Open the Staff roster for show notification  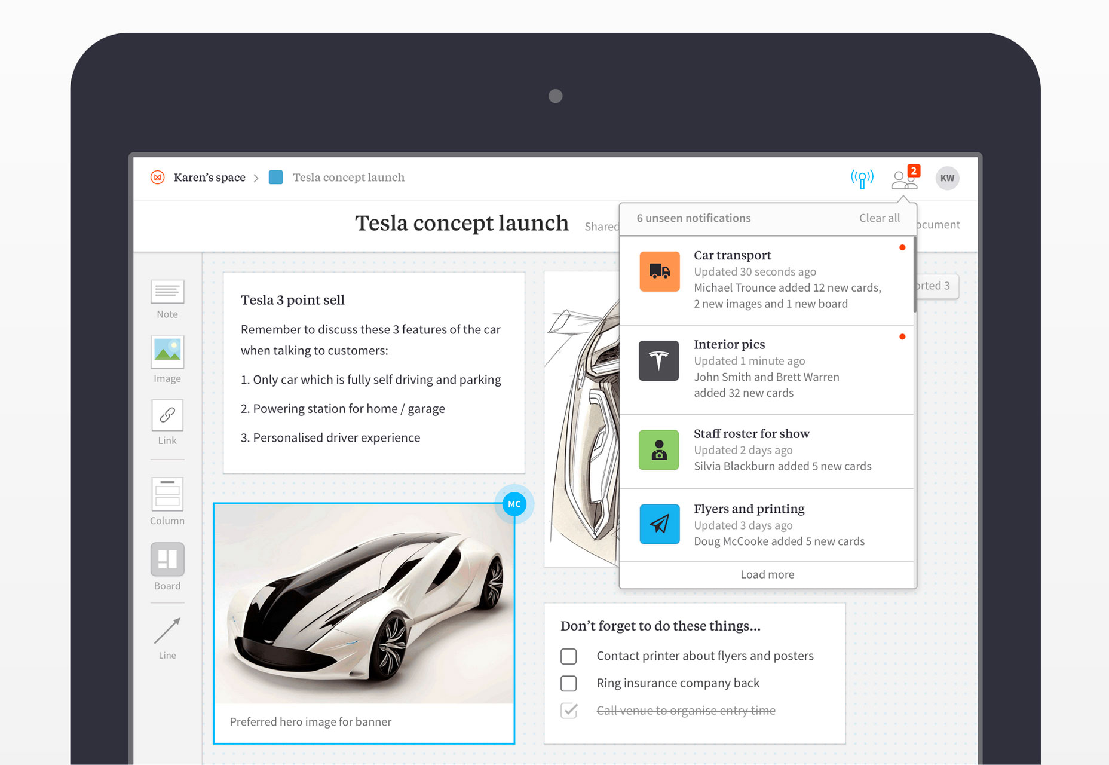point(767,451)
